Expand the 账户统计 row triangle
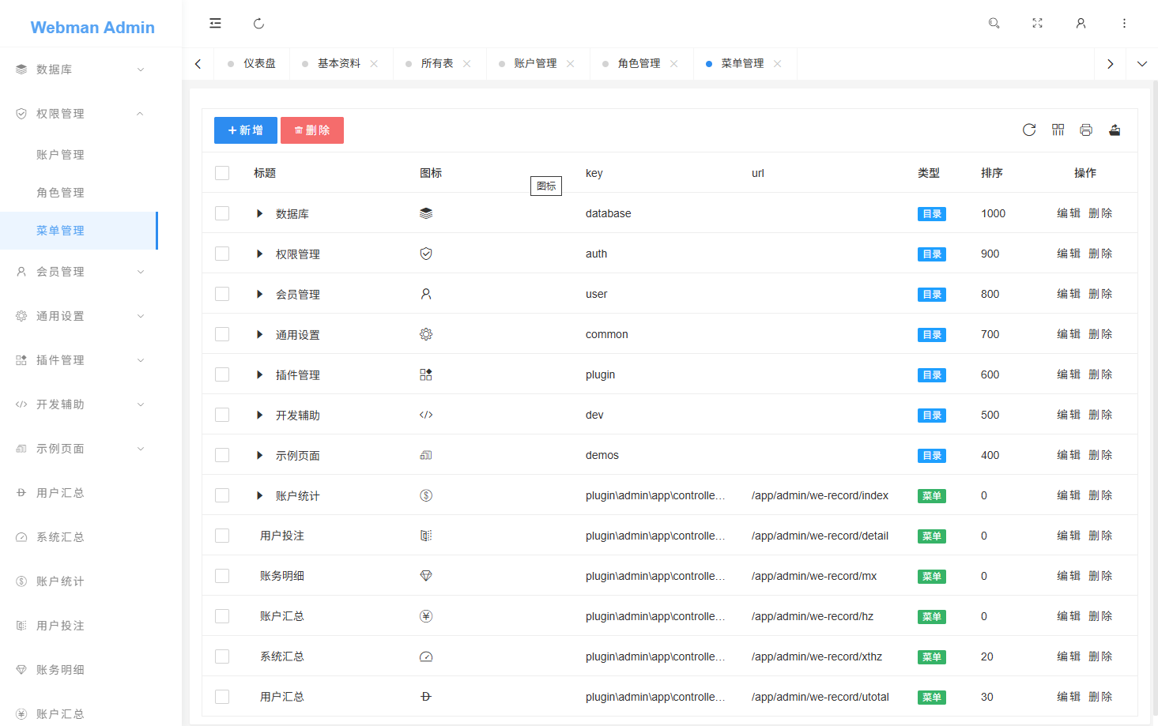The width and height of the screenshot is (1158, 726). click(259, 495)
